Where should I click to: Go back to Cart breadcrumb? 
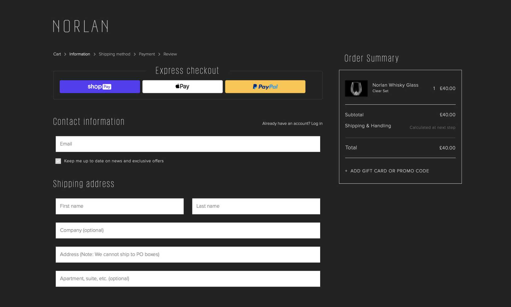click(57, 54)
